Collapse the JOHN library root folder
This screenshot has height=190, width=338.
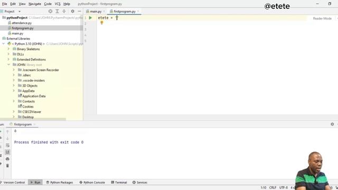click(x=8, y=64)
